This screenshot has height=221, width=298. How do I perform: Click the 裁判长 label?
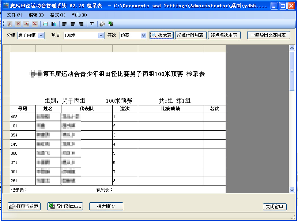(x=104, y=190)
